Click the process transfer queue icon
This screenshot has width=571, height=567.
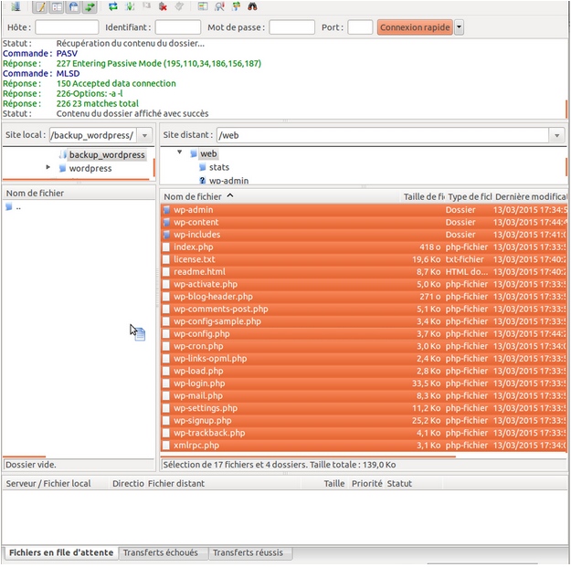coord(130,6)
